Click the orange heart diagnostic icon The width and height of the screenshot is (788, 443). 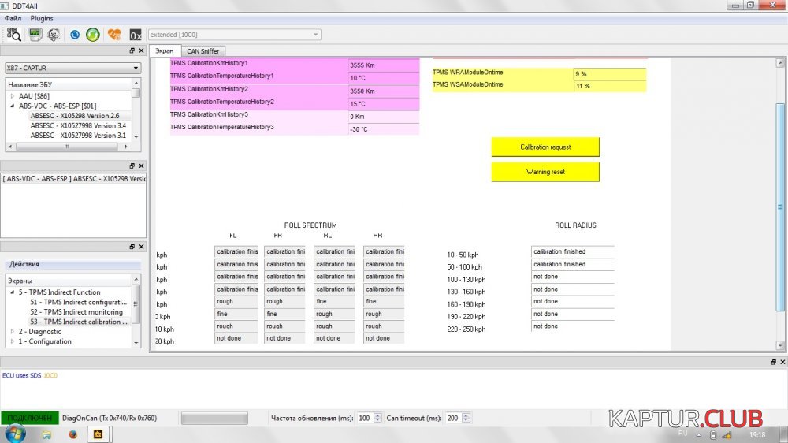coord(114,34)
